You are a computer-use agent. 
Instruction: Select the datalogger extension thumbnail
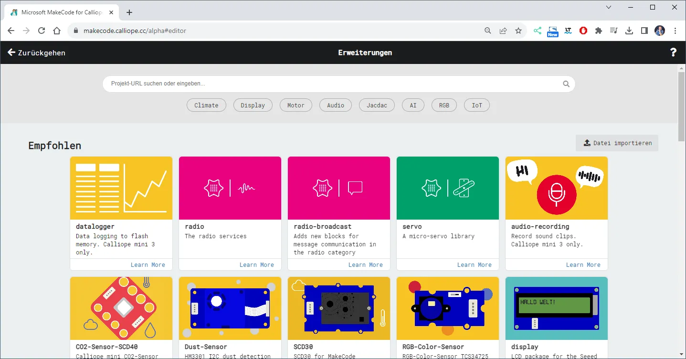121,188
